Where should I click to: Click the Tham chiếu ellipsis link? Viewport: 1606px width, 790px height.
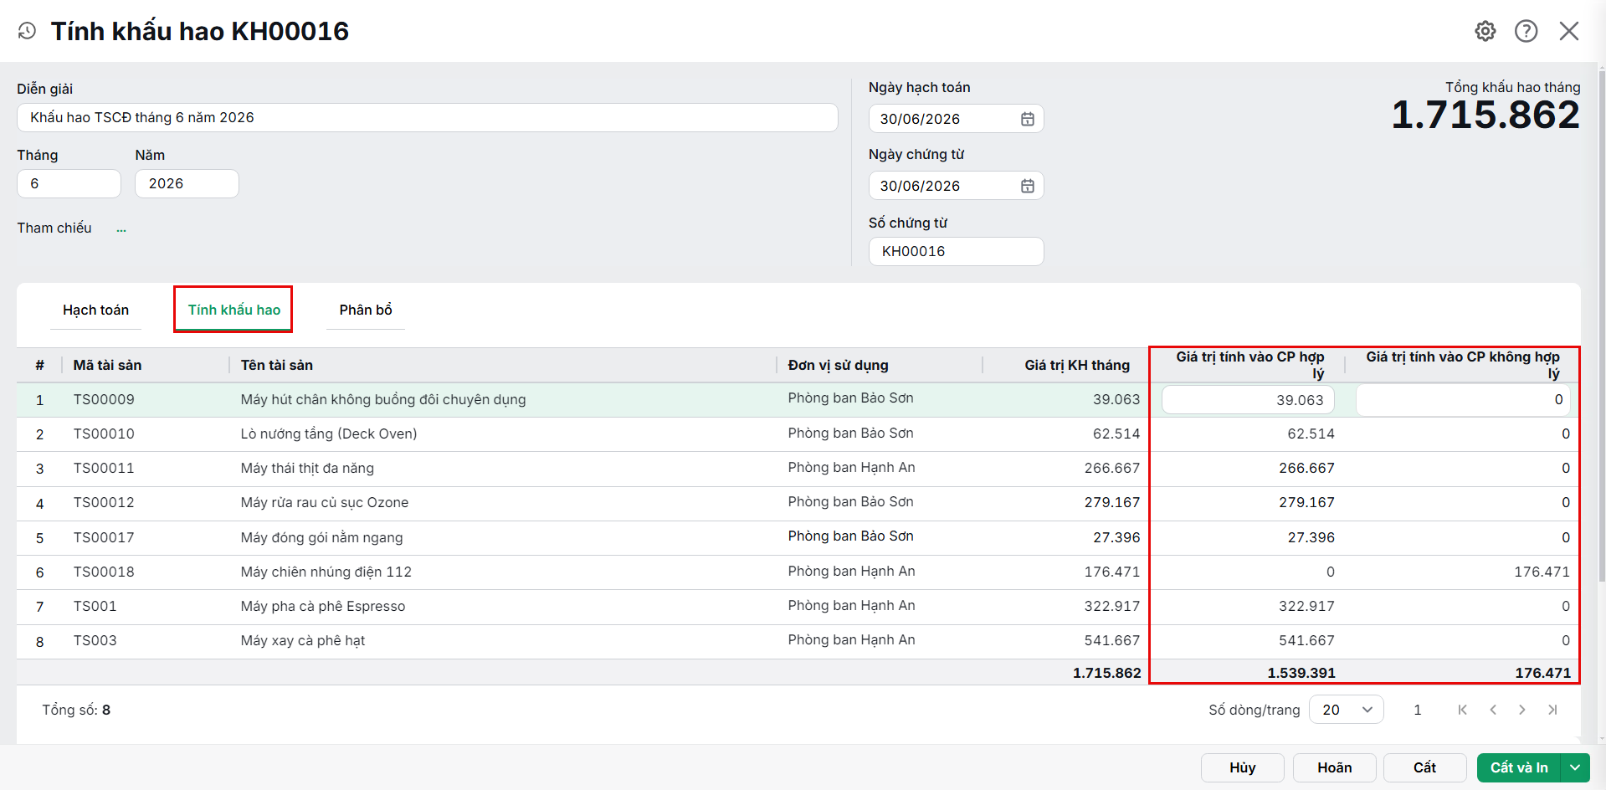121,228
